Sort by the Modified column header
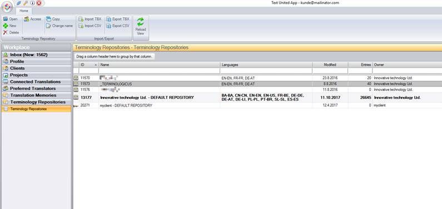 (330, 65)
